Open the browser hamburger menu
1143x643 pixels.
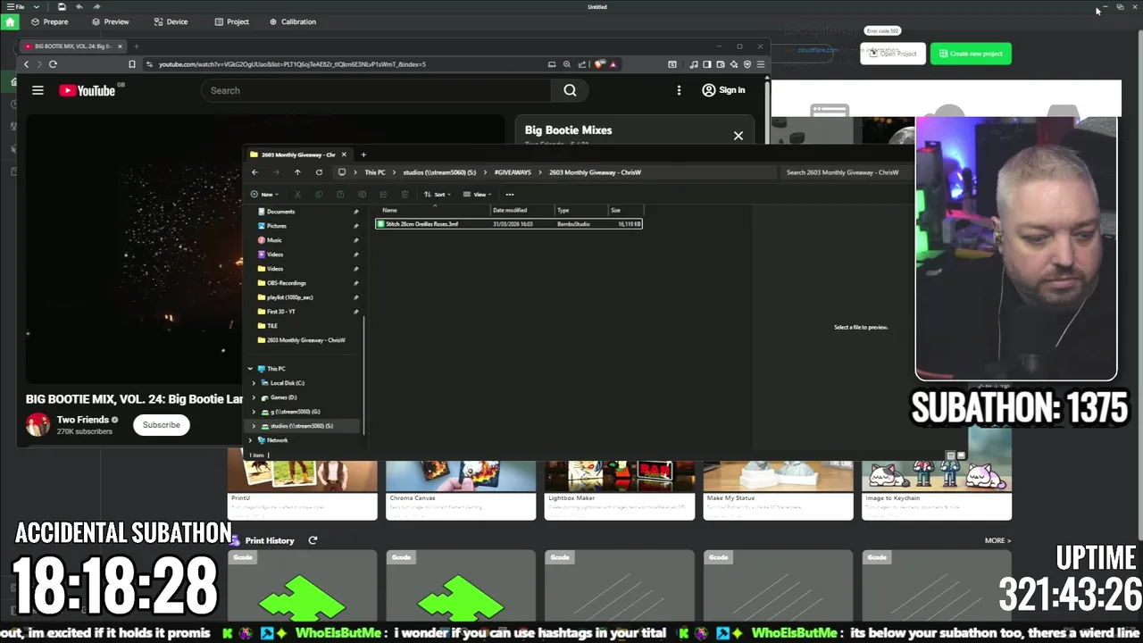[761, 64]
